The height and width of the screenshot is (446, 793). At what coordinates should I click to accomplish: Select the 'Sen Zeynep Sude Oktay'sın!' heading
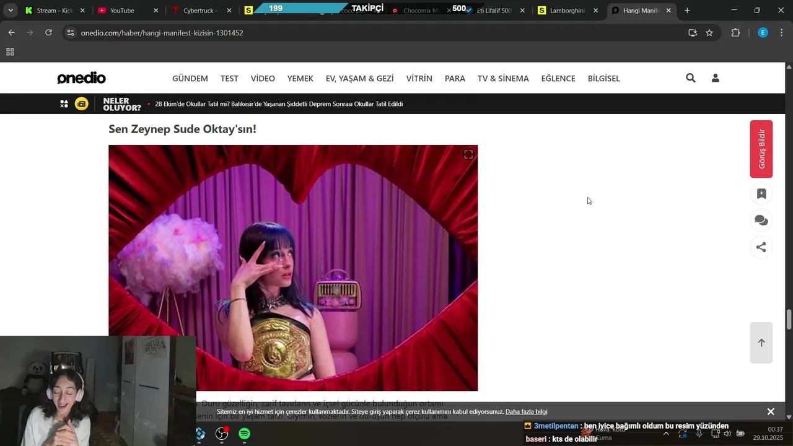182,129
